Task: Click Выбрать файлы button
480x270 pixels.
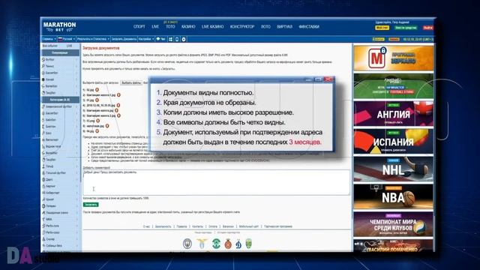Action: pyautogui.click(x=131, y=83)
